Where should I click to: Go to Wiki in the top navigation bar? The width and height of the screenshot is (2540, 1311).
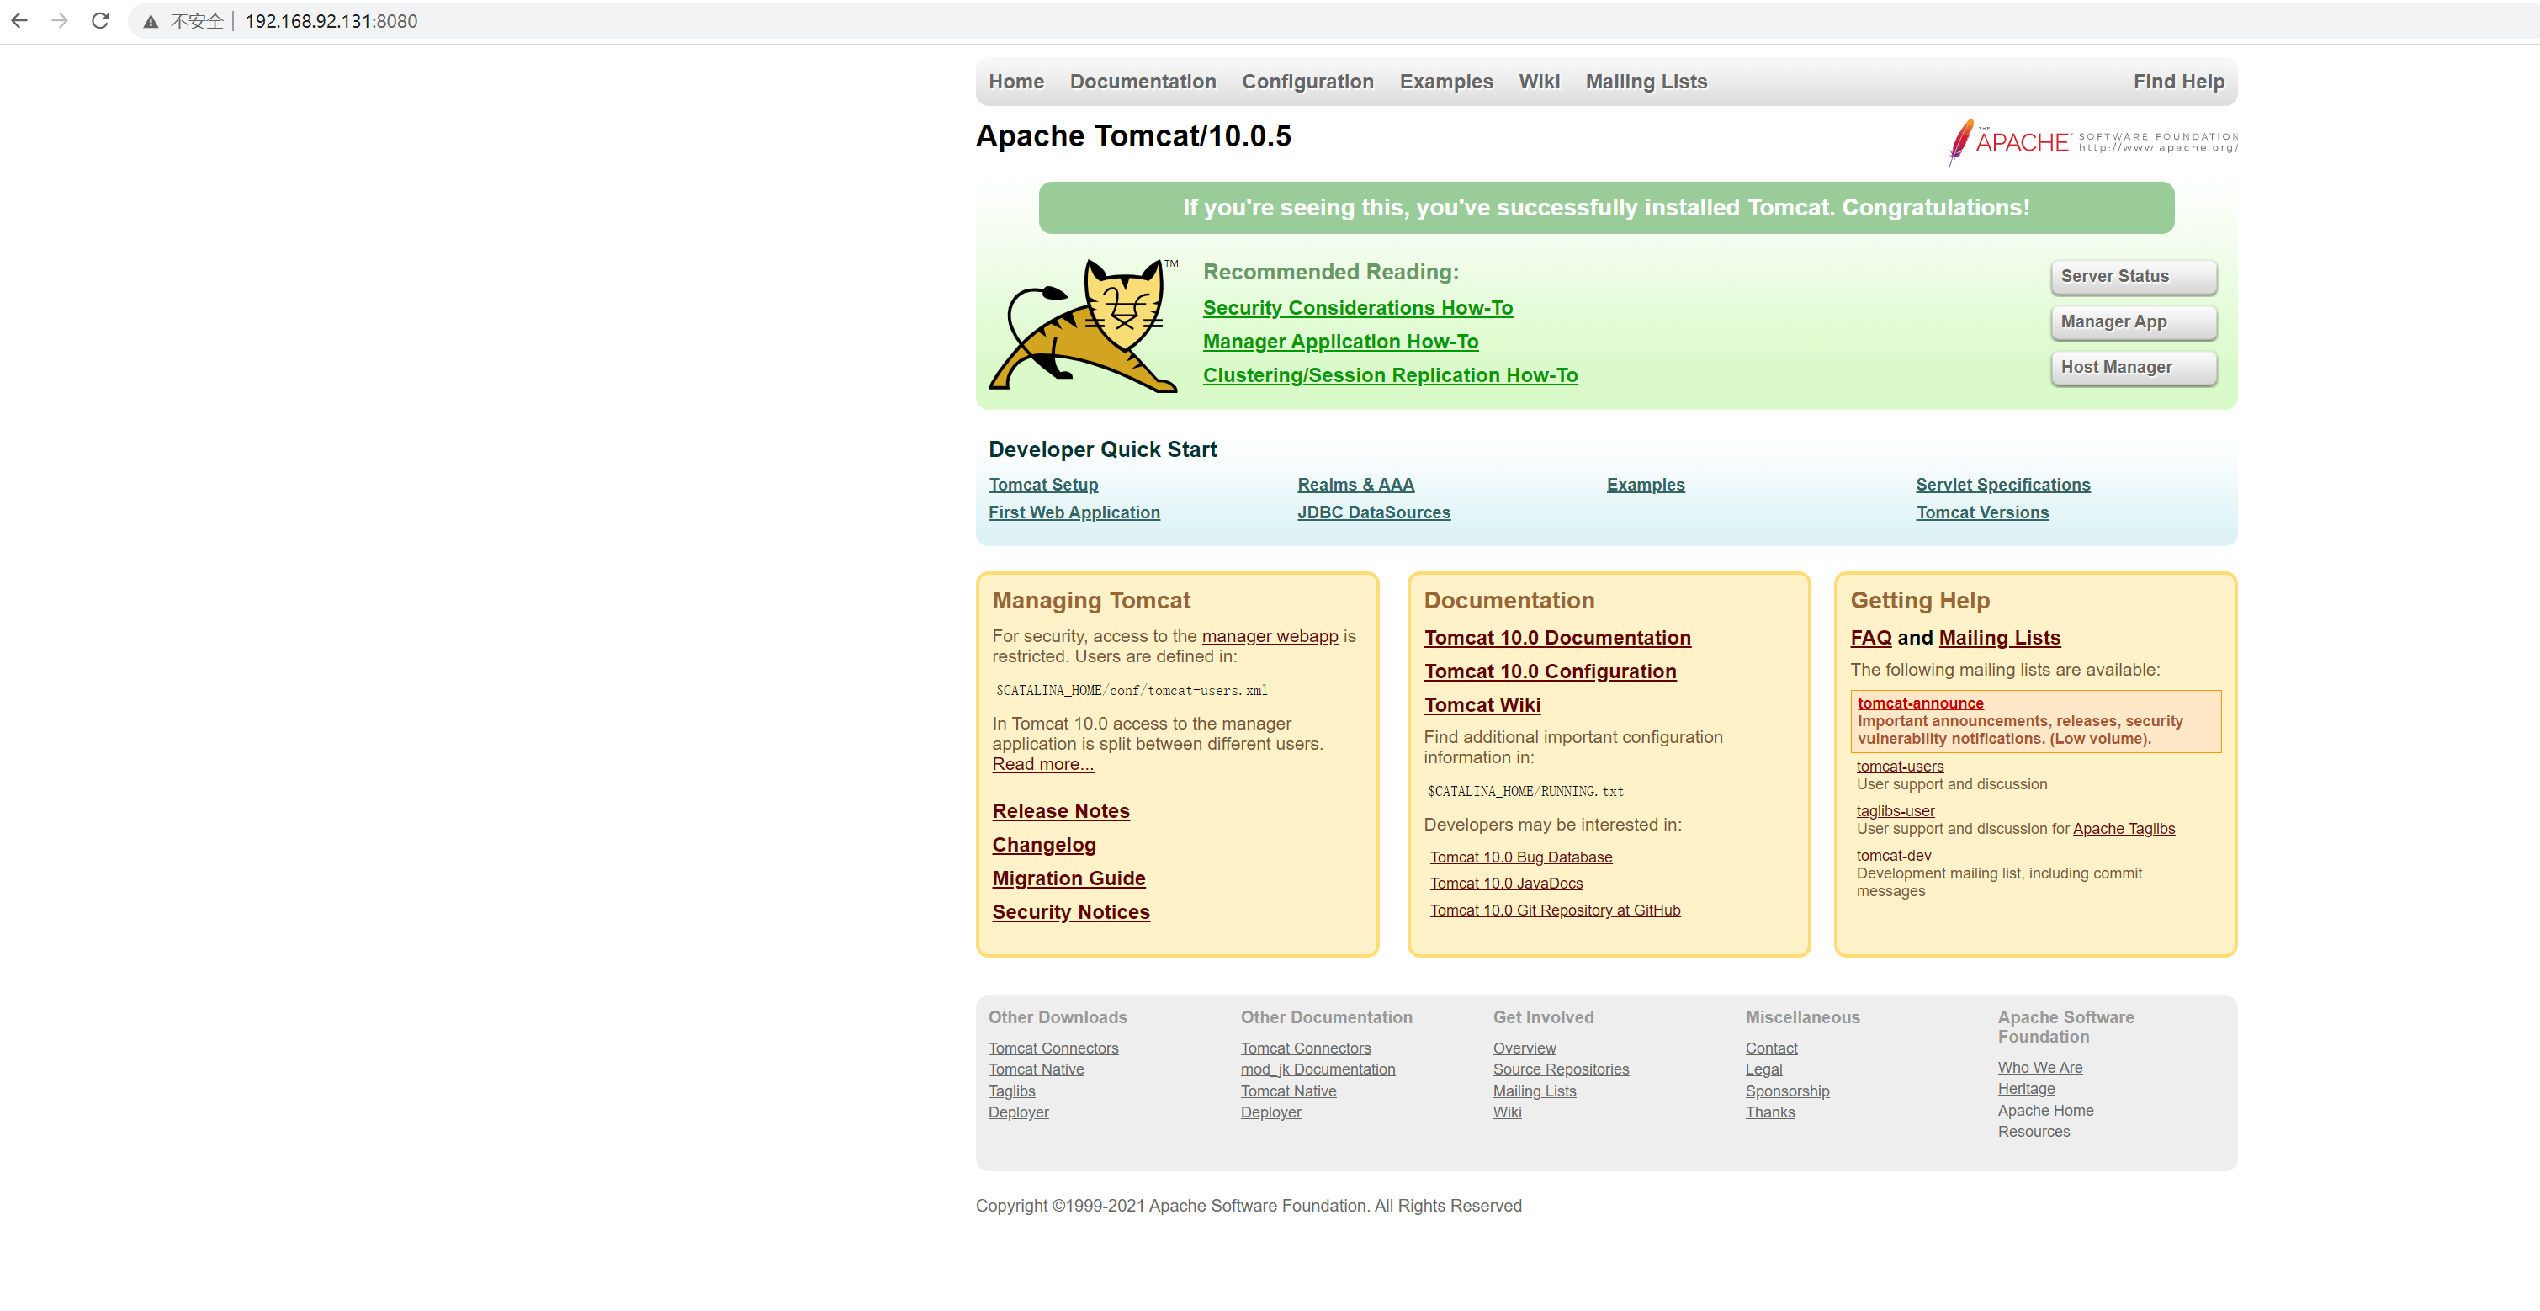[x=1539, y=82]
